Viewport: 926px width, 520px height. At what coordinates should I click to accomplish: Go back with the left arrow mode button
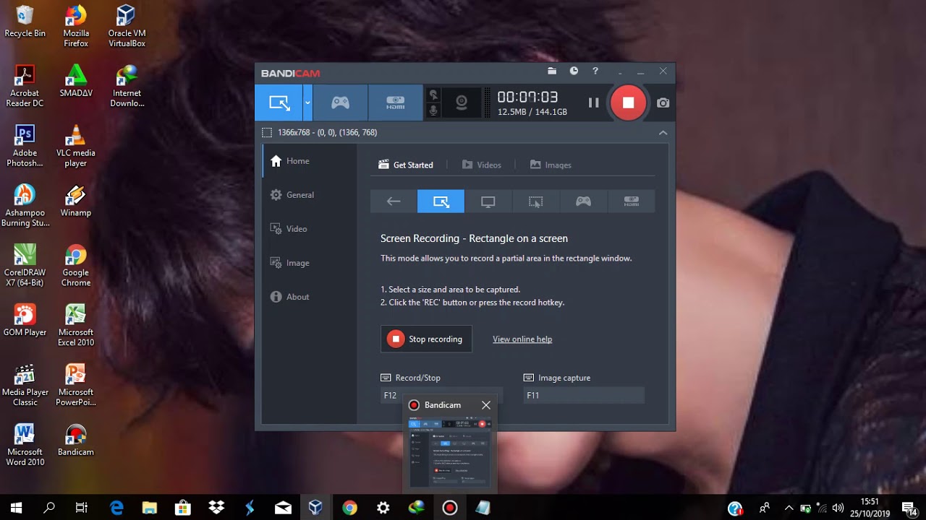click(394, 201)
